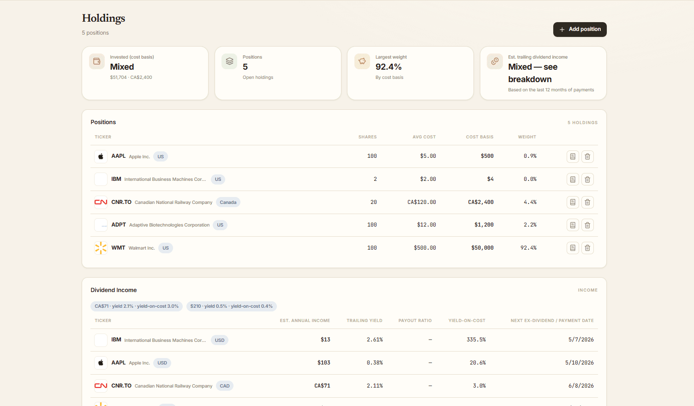Click the SHARES column header
Screen dimensions: 694x406
tap(367, 137)
